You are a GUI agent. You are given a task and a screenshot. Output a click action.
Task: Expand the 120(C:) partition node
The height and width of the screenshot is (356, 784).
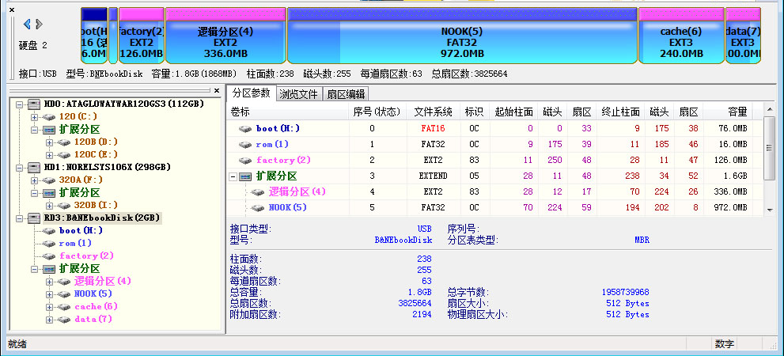pos(34,116)
